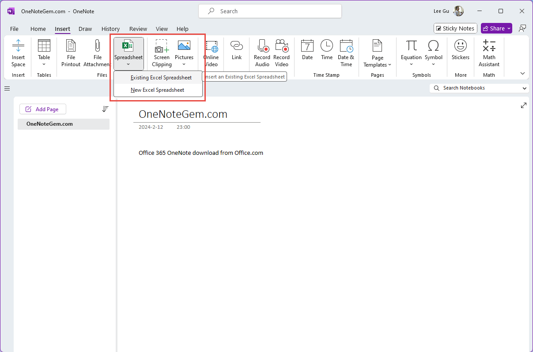
Task: Click the user profile picture
Action: (x=458, y=11)
